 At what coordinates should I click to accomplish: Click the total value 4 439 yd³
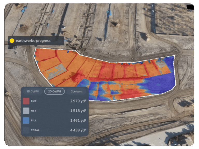[78, 130]
